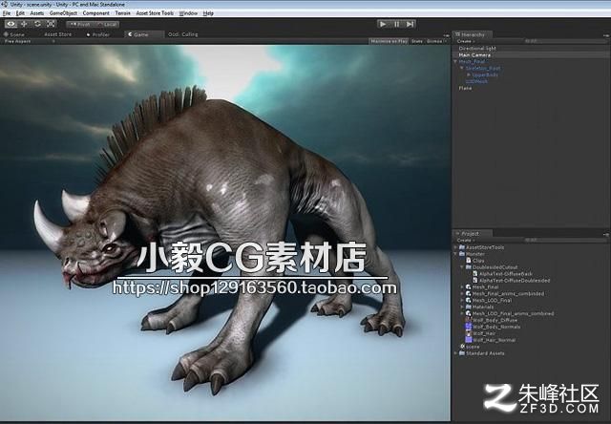The width and height of the screenshot is (611, 424).
Task: Open the Project Create dropdown
Action: click(x=465, y=240)
